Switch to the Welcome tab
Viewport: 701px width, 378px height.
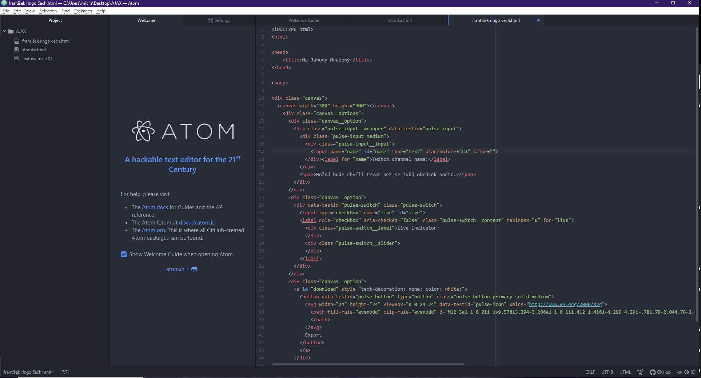click(x=146, y=20)
